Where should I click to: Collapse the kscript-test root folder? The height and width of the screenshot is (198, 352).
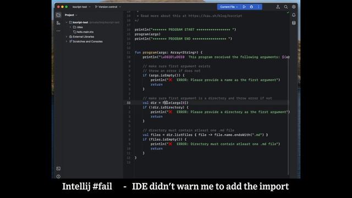[67, 23]
